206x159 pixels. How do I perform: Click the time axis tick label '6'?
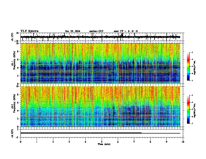[118, 142]
